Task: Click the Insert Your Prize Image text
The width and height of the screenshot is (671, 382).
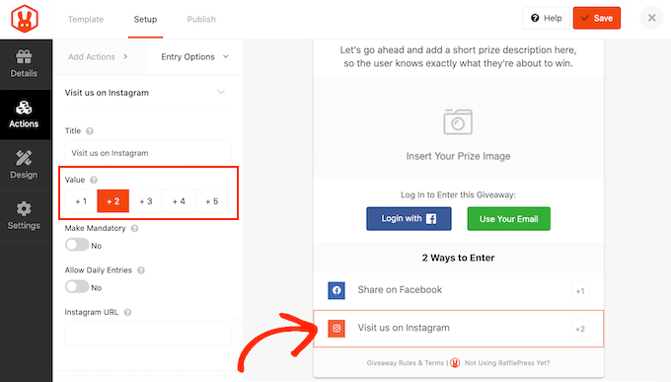Action: (x=458, y=156)
